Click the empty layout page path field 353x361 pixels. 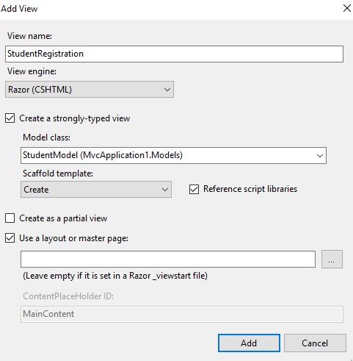(168, 259)
